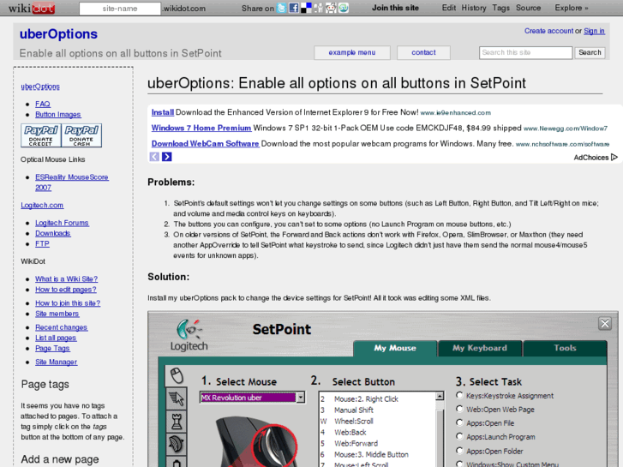Choose Web:Open Web Page radio option

click(460, 410)
